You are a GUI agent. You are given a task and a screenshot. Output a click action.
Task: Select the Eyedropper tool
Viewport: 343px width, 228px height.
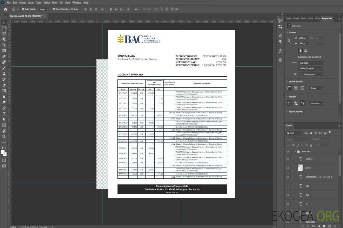4,56
